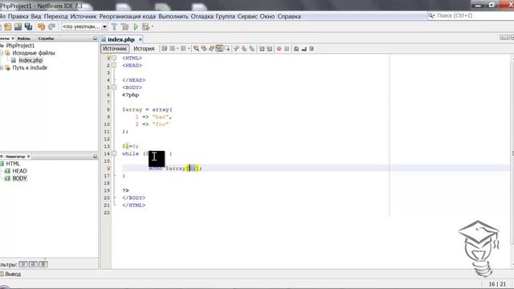The image size is (514, 289).
Task: Open Forward navigation dropdown arrow in editor toolbar
Action: [189, 48]
